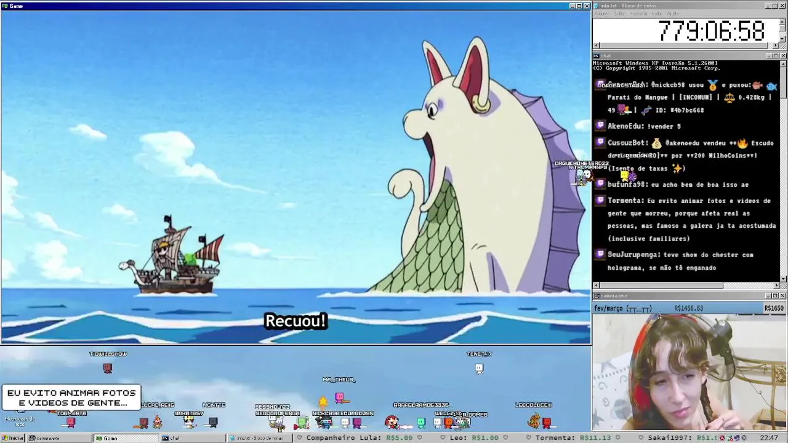The image size is (788, 443).
Task: Click the chat window console icon
Action: click(x=597, y=56)
